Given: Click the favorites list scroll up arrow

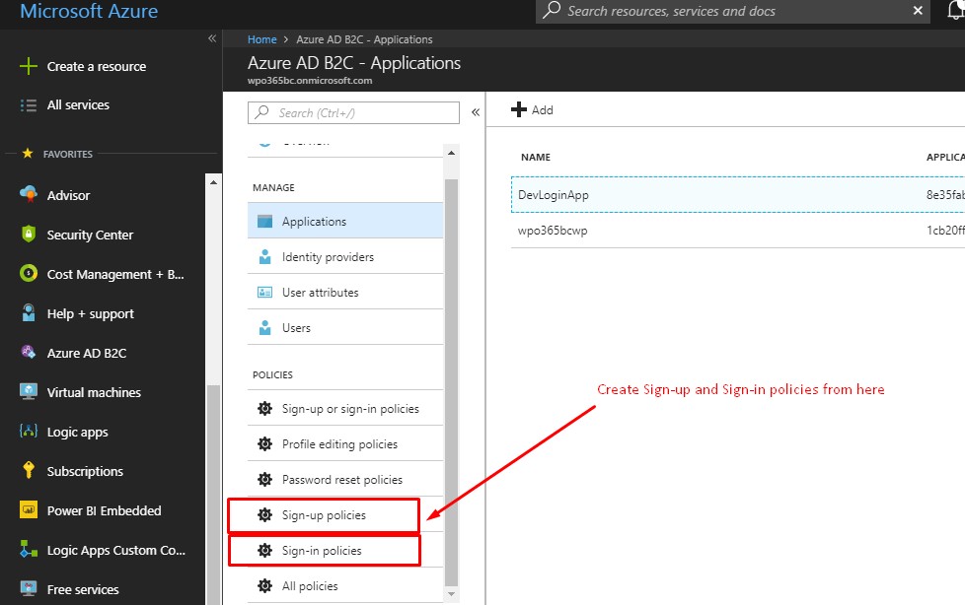Looking at the screenshot, I should click(x=213, y=182).
